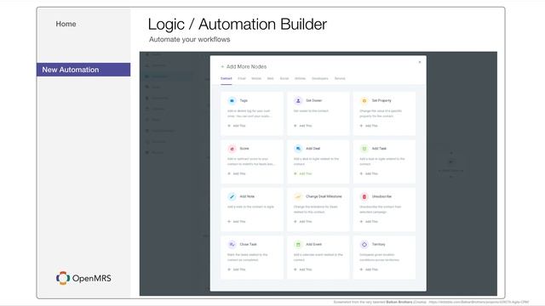The height and width of the screenshot is (306, 545).
Task: Add This for the Add Deal node
Action: click(303, 173)
